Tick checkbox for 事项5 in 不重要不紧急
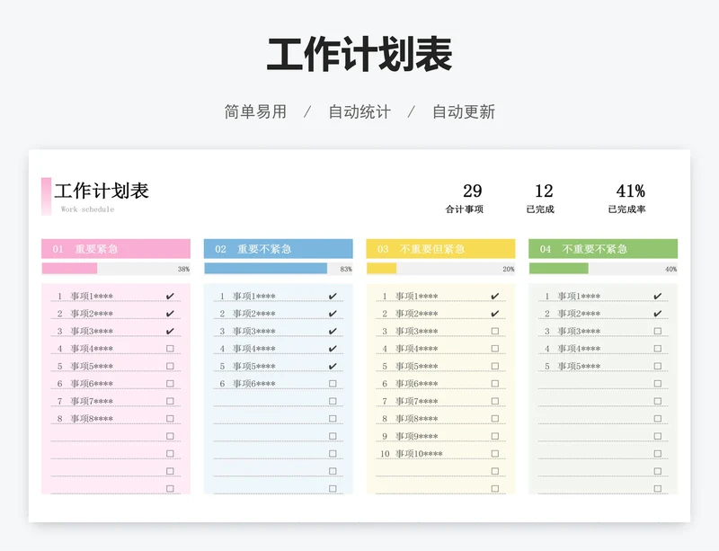 point(658,366)
